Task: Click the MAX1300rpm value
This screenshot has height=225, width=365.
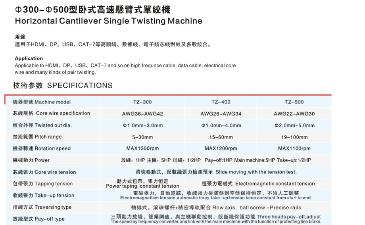Action: click(142, 148)
